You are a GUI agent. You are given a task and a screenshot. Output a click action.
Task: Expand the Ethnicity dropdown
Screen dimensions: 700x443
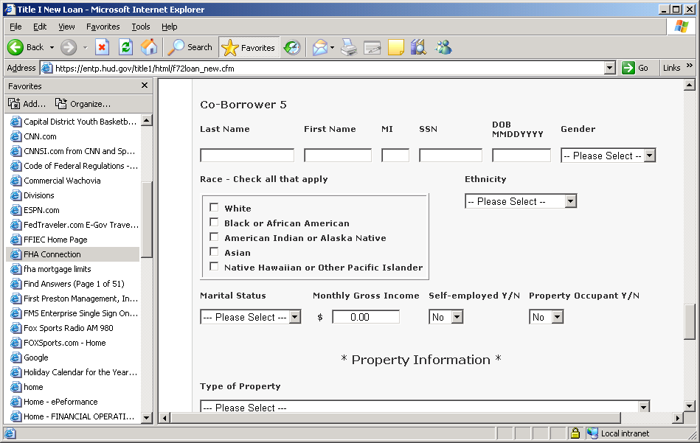tap(520, 201)
